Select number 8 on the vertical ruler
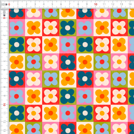Screen dimensions: 134x134 click(x=4, y=87)
